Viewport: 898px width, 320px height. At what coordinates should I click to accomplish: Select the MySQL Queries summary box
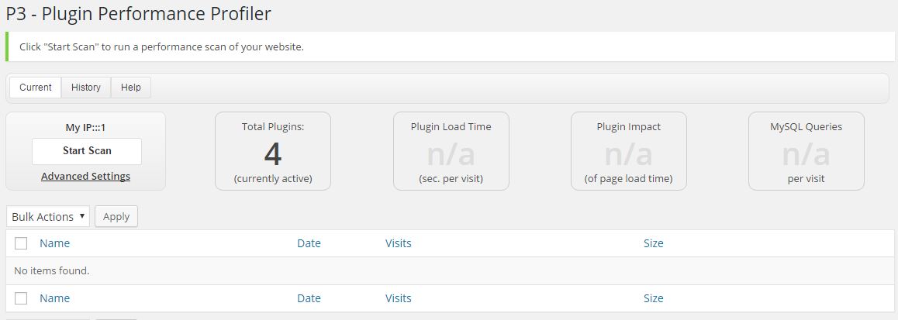pyautogui.click(x=806, y=151)
